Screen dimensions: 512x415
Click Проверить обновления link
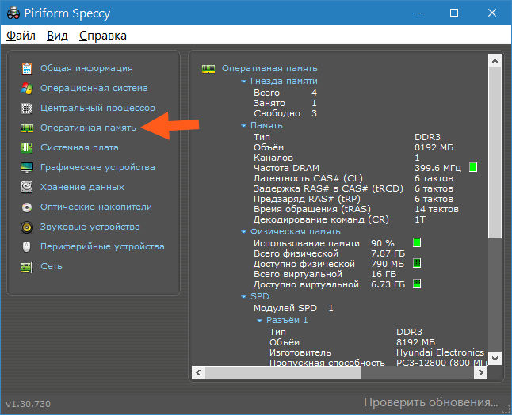tap(431, 402)
